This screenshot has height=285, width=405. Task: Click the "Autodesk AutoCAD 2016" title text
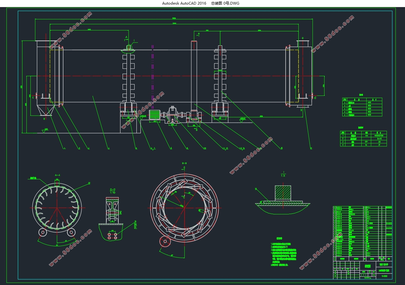pyautogui.click(x=184, y=3)
